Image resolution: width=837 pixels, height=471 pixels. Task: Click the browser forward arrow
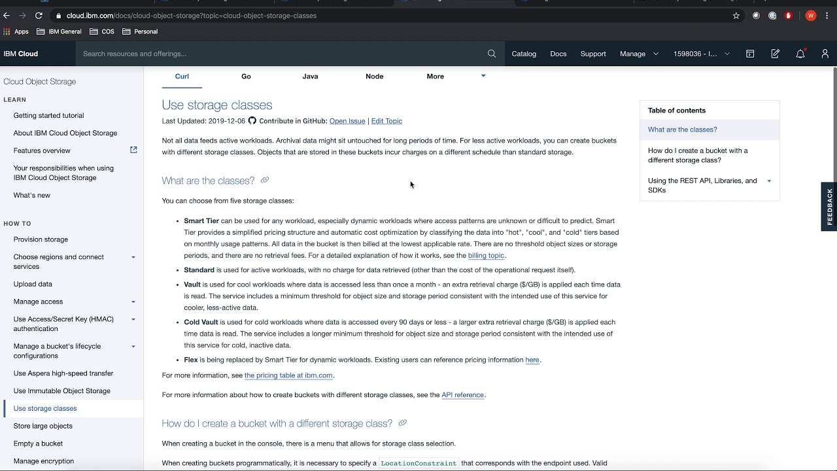(23, 15)
